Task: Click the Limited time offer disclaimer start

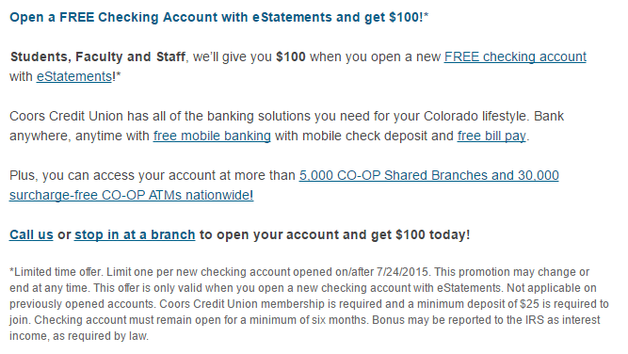Action: 56,272
